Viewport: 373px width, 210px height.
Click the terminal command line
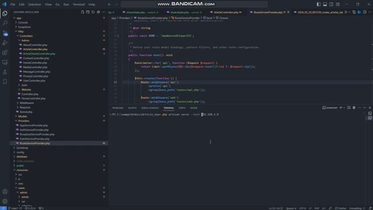pyautogui.click(x=166, y=114)
